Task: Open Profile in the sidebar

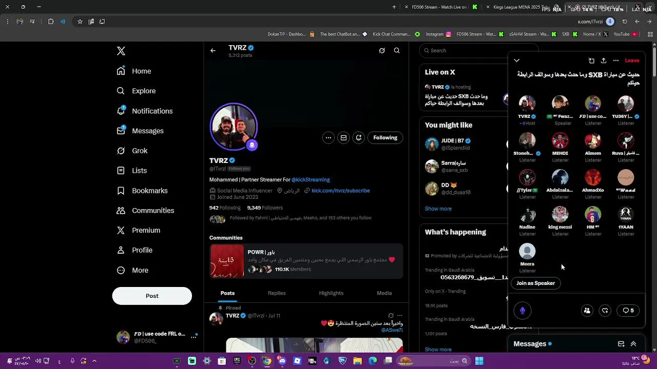Action: tap(134, 250)
